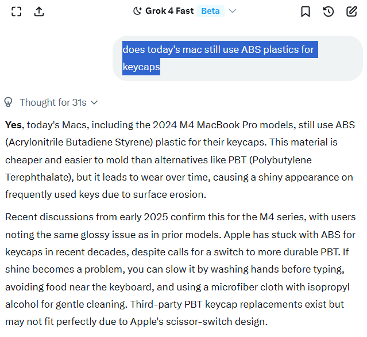Click the highlighted user question text

point(218,49)
